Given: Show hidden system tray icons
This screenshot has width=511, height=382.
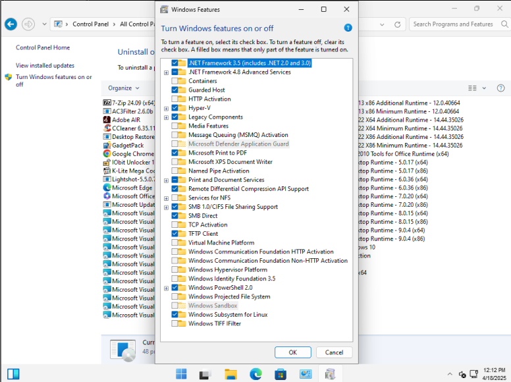Looking at the screenshot, I should point(450,374).
